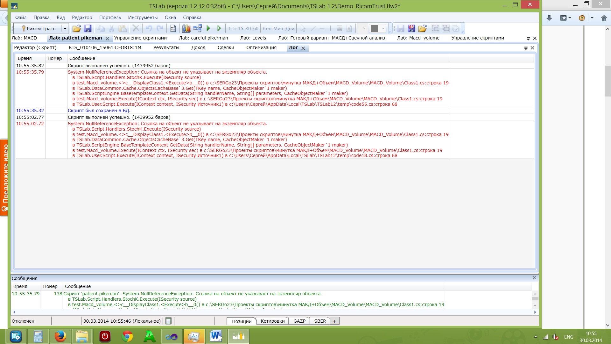Open Google Chrome from the taskbar
The image size is (611, 344).
point(127,336)
